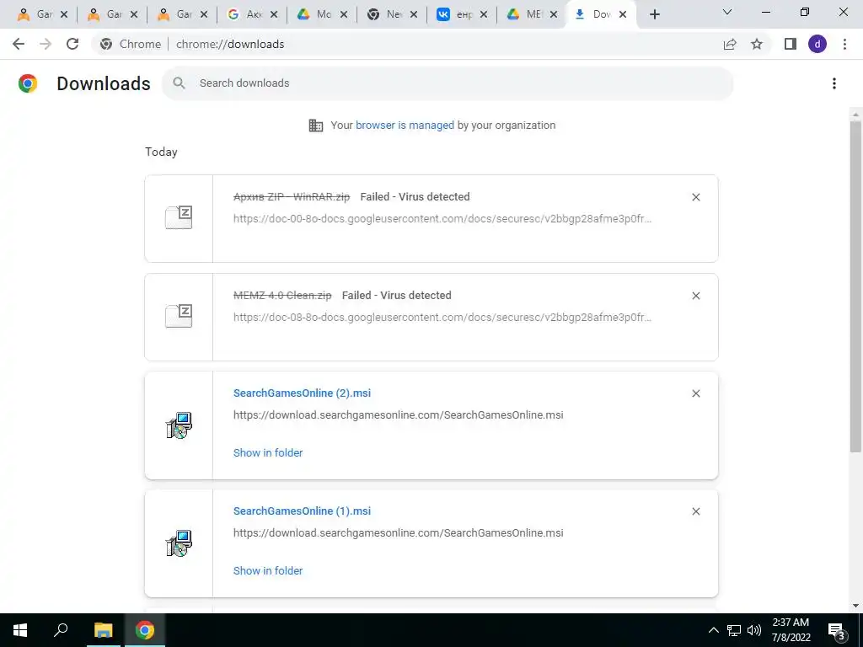
Task: Click the 'Today' date heading
Action: 161,152
